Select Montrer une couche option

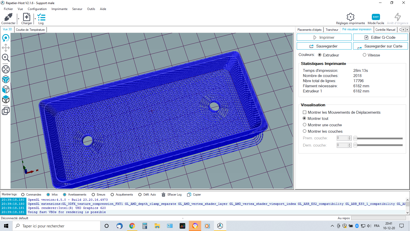304,125
